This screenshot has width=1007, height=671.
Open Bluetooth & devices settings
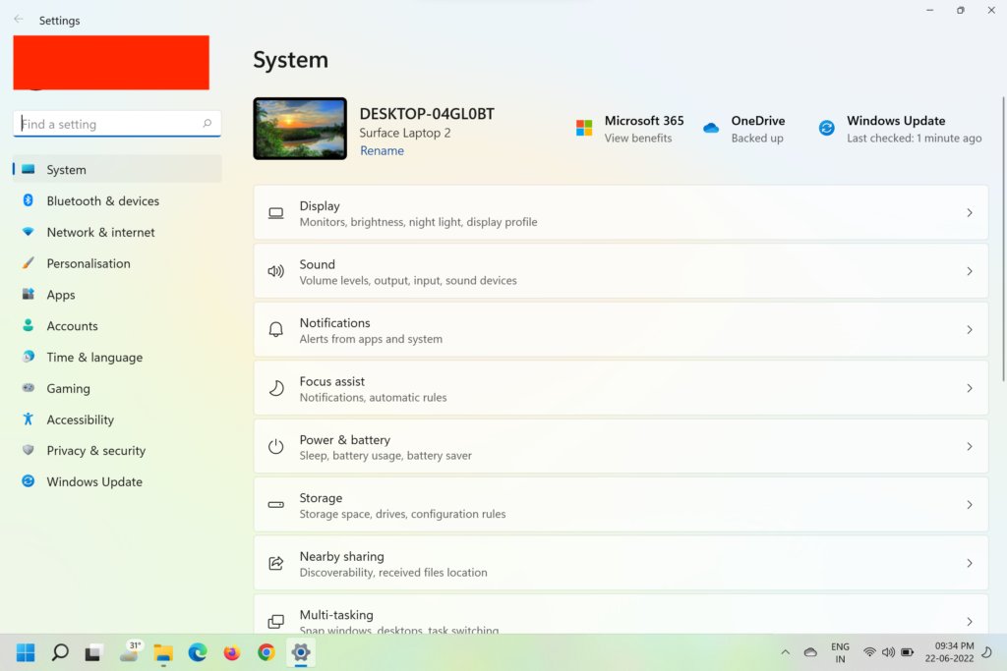(102, 200)
